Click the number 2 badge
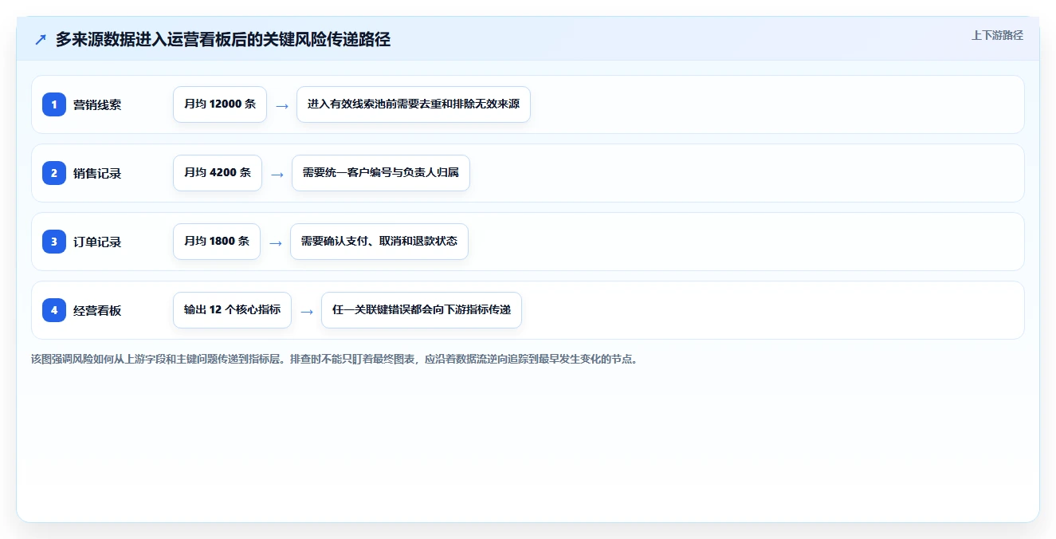 (54, 173)
